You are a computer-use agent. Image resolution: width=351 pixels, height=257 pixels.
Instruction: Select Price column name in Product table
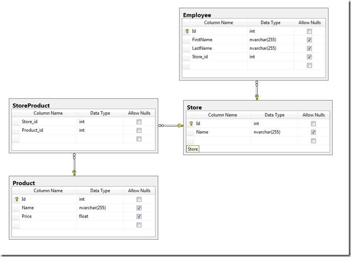[x=48, y=217]
